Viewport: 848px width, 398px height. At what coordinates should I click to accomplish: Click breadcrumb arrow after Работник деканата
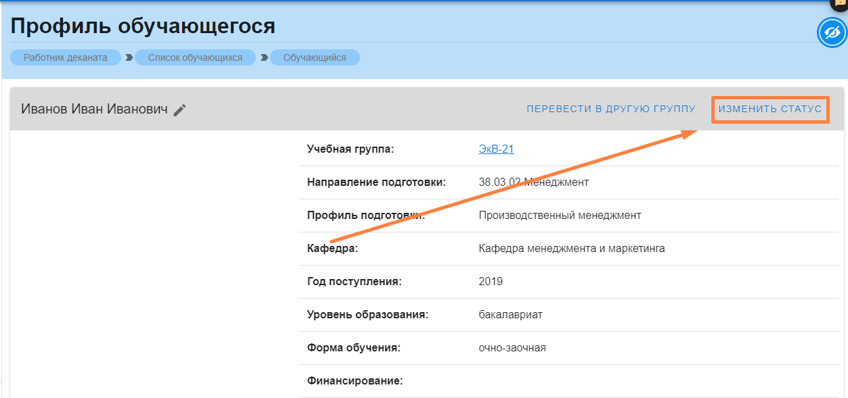(128, 58)
